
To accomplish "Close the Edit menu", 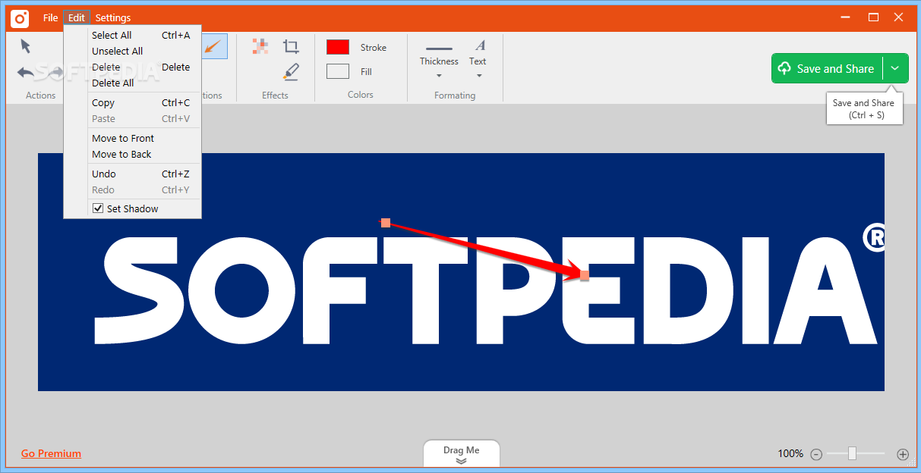I will pyautogui.click(x=76, y=17).
